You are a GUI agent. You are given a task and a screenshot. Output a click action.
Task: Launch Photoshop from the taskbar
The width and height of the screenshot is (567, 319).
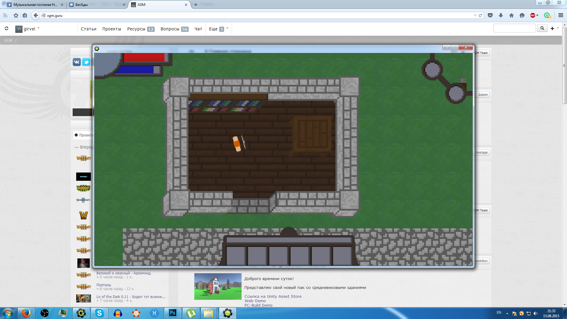[x=173, y=313]
